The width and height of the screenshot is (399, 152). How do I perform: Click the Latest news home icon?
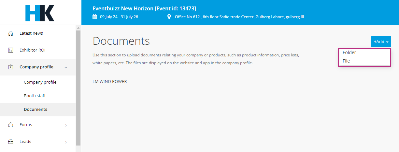pyautogui.click(x=10, y=33)
